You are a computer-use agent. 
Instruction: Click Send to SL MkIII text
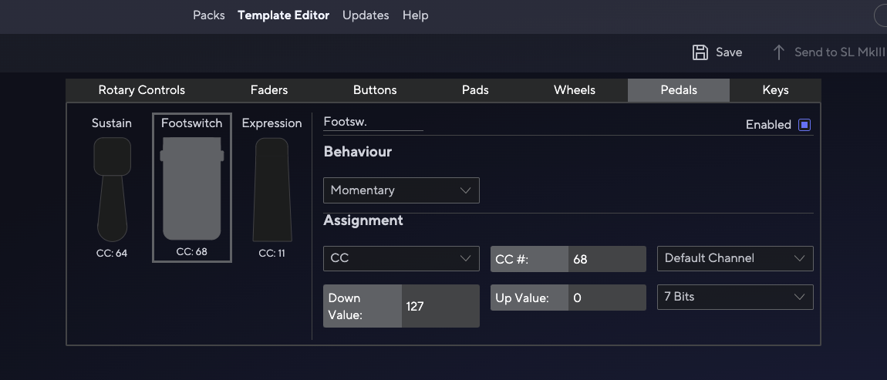click(839, 52)
